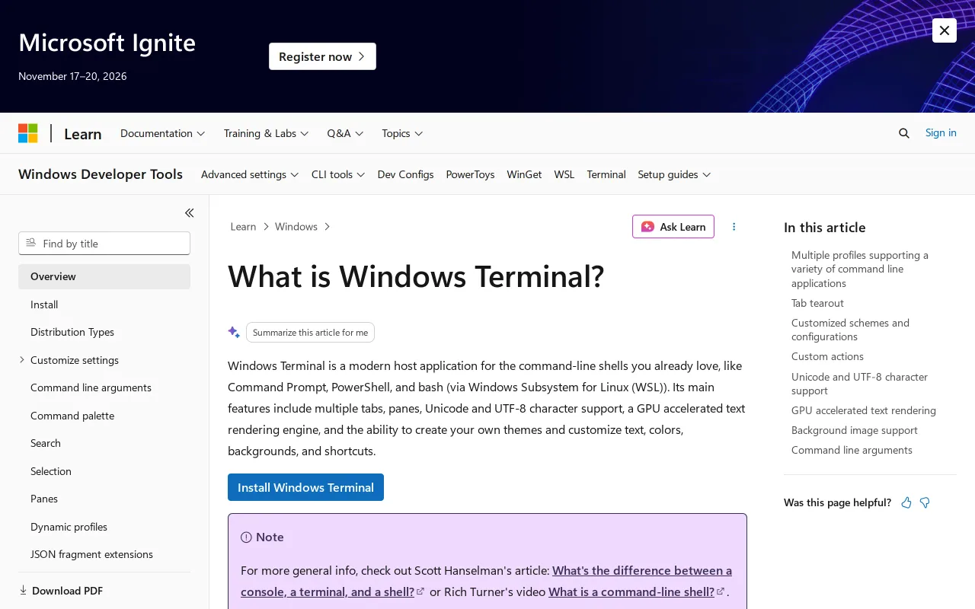Expand the Setup guides menu
Image resolution: width=975 pixels, height=609 pixels.
674,174
